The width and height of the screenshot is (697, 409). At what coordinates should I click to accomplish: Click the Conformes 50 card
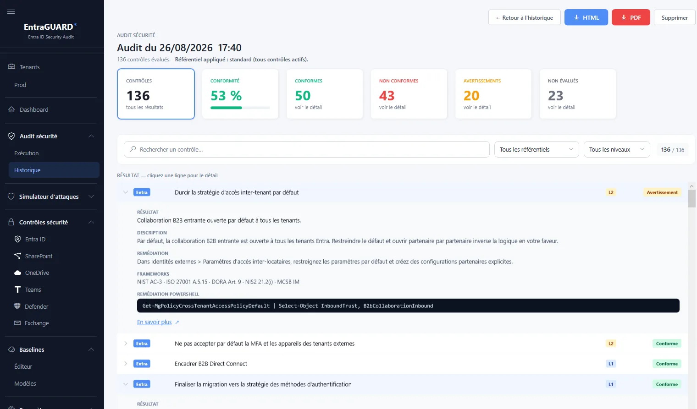click(325, 94)
